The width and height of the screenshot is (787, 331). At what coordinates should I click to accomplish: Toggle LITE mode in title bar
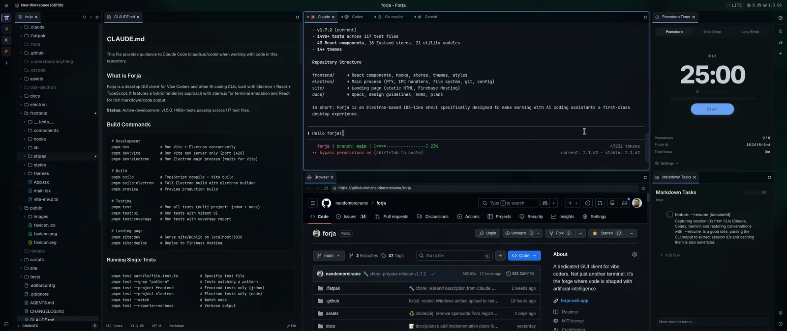point(734,5)
